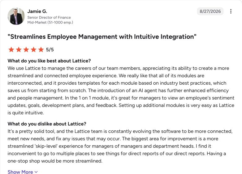Viewport: 242px width, 174px height.
Task: Click the paragraph starting 'We use Lattice'
Action: (x=121, y=91)
